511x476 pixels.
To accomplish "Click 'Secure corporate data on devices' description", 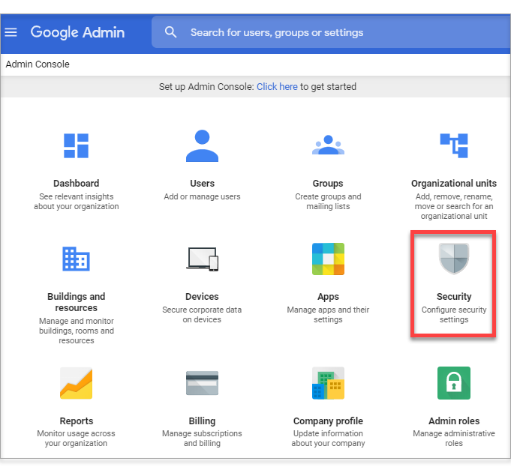I will [202, 315].
